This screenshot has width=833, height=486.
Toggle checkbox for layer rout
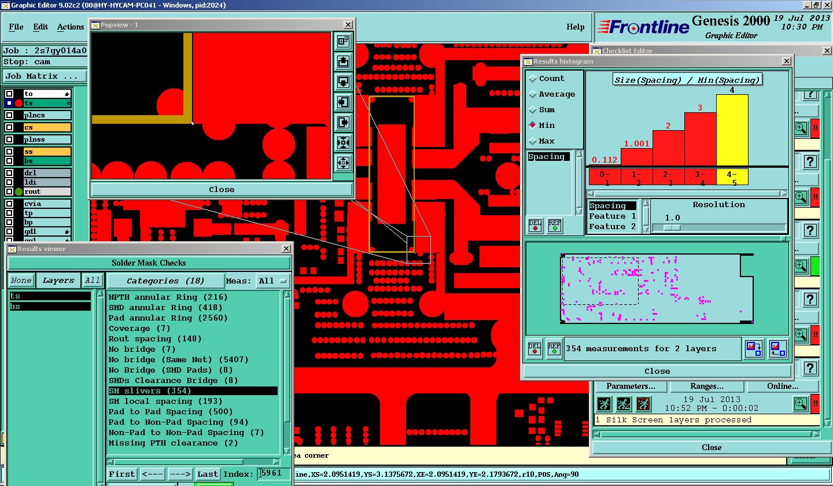coord(9,192)
